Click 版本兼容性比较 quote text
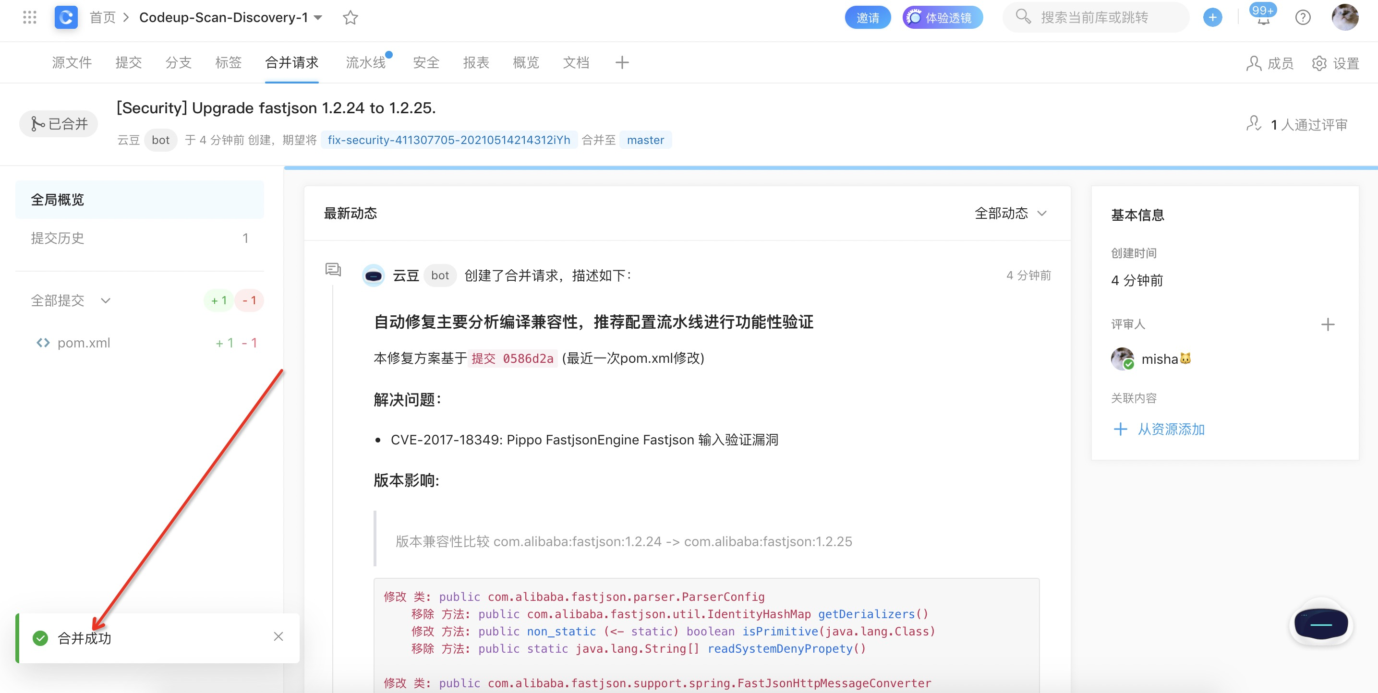The width and height of the screenshot is (1378, 693). point(624,542)
